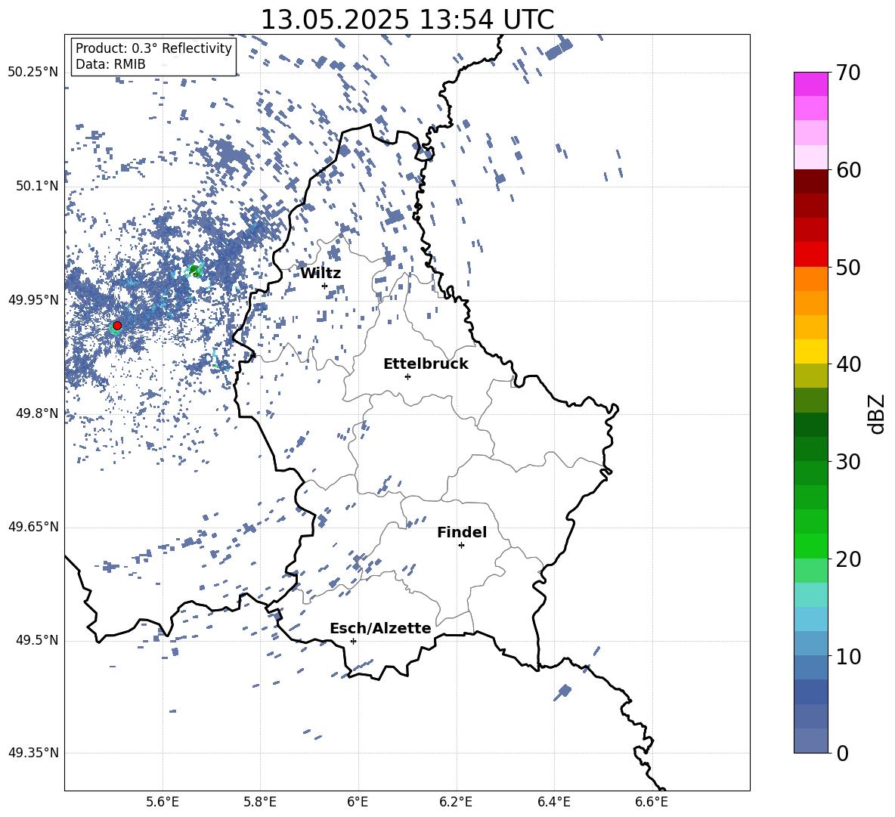Screen dimensions: 895x817
Task: Click the 50 value on the colorbar
Action: click(x=847, y=267)
